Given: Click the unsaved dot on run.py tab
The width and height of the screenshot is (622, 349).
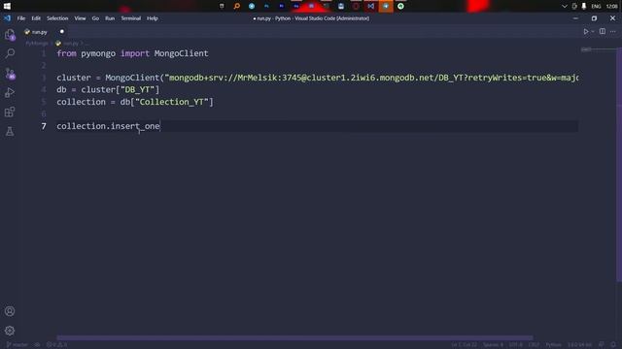Looking at the screenshot, I should click(x=62, y=32).
